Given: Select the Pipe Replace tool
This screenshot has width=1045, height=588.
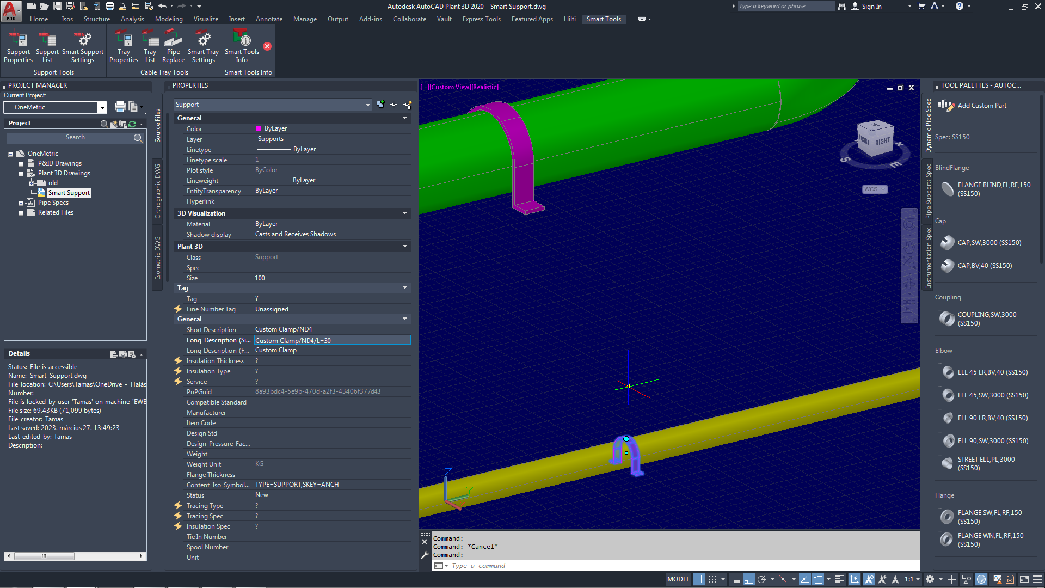Looking at the screenshot, I should tap(173, 47).
